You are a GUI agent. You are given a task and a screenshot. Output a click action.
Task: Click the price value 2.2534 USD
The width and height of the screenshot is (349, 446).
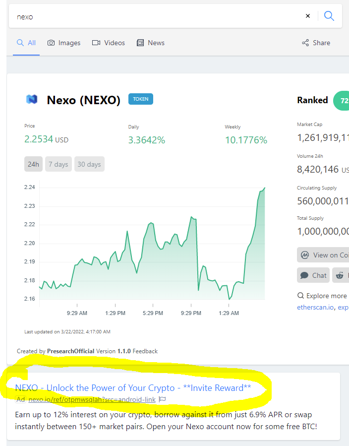pyautogui.click(x=46, y=139)
